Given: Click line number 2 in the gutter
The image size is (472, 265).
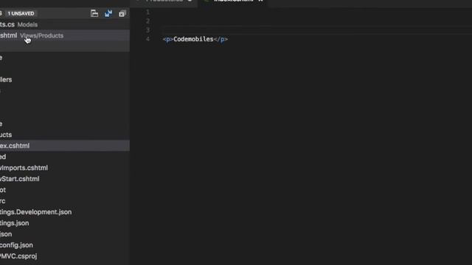Looking at the screenshot, I should click(147, 21).
